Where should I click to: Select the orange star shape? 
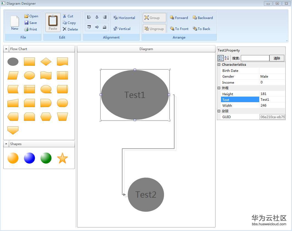click(62, 158)
